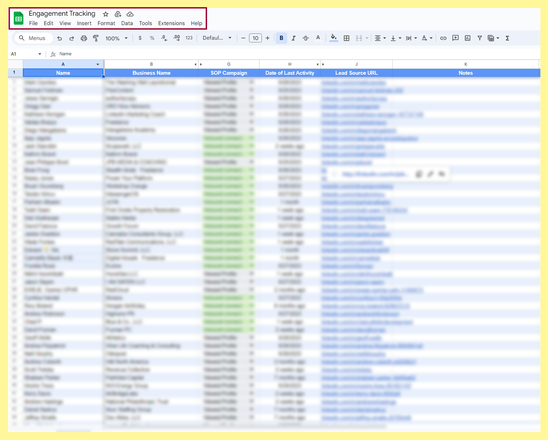This screenshot has height=440, width=548.
Task: Select the Notes header cell
Action: pyautogui.click(x=466, y=73)
